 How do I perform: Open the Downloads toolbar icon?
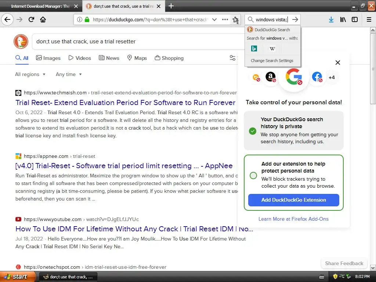(331, 19)
